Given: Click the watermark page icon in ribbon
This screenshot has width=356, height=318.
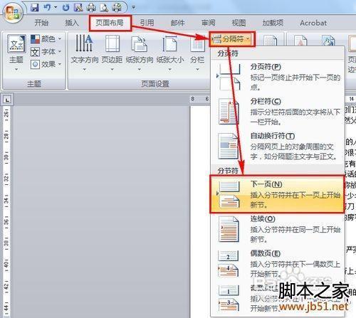Looking at the screenshot, I should point(300,41).
